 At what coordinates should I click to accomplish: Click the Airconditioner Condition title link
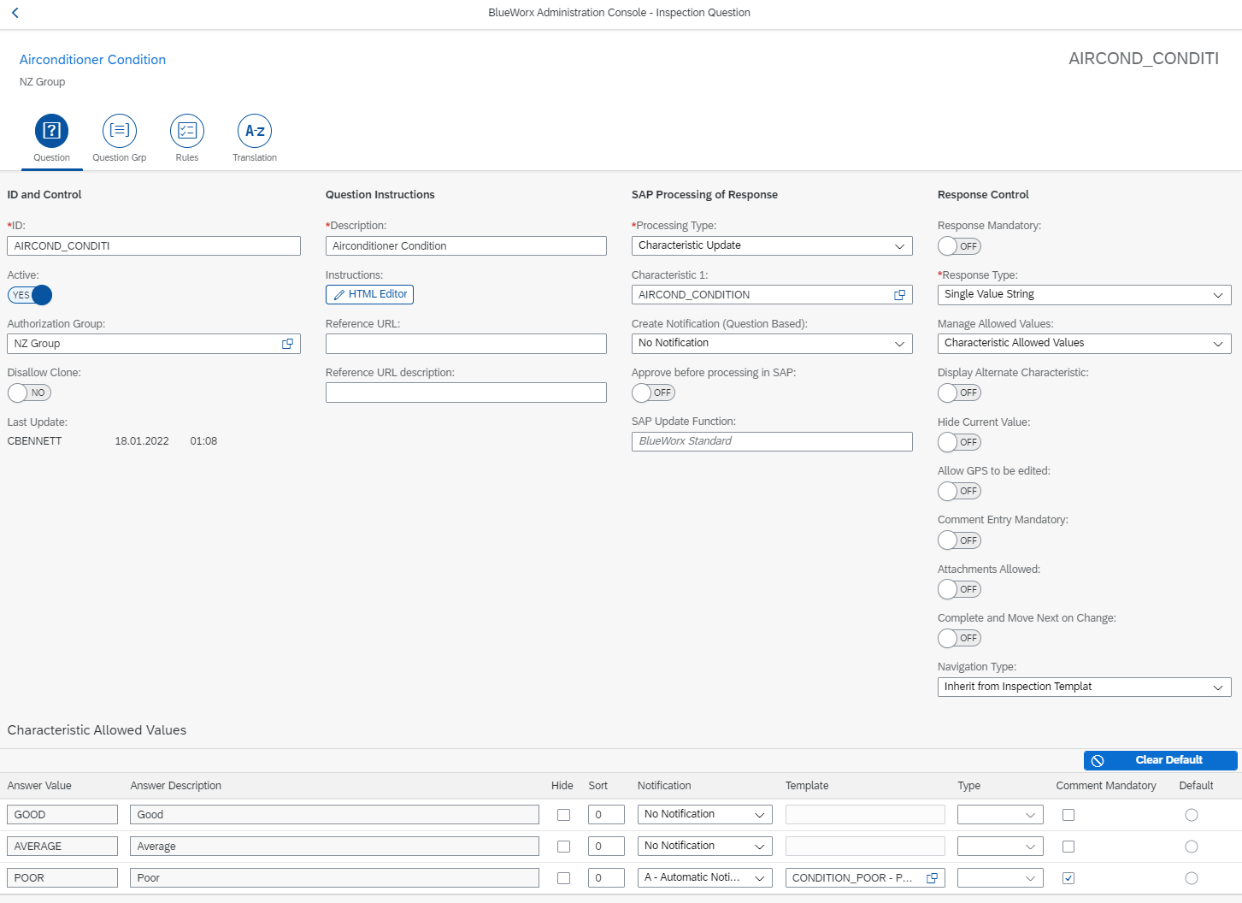click(92, 60)
